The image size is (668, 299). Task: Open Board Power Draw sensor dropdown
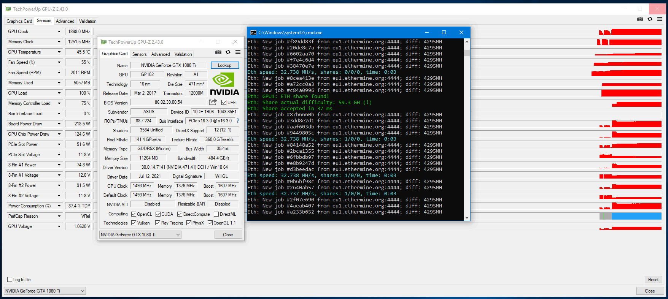(x=59, y=124)
